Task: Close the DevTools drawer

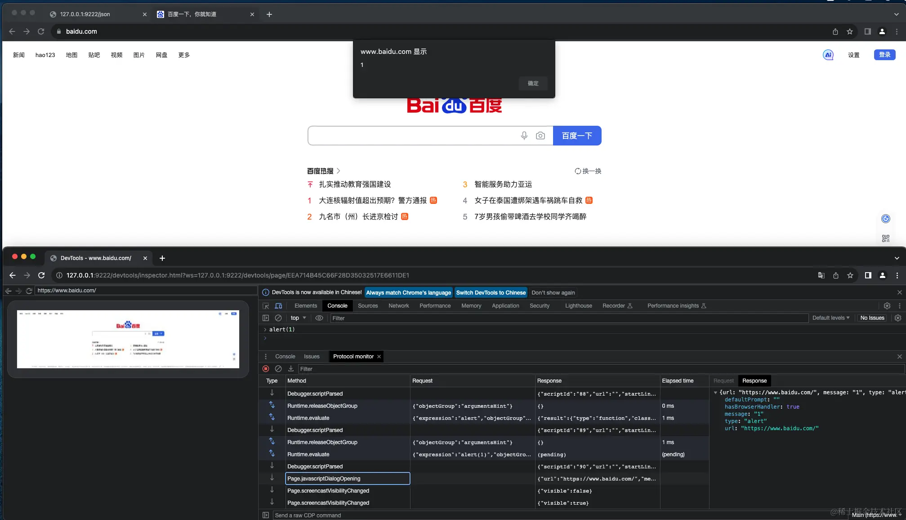Action: [899, 357]
